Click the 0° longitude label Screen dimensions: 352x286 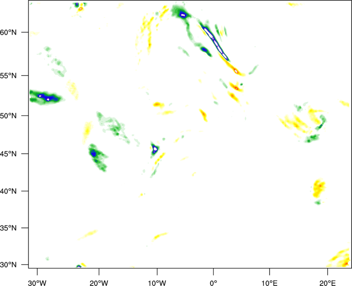pyautogui.click(x=213, y=283)
